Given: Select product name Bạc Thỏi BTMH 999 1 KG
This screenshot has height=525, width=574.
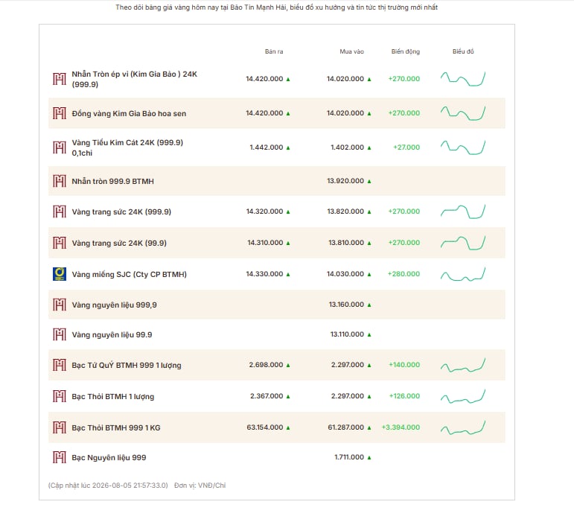Looking at the screenshot, I should coord(116,427).
